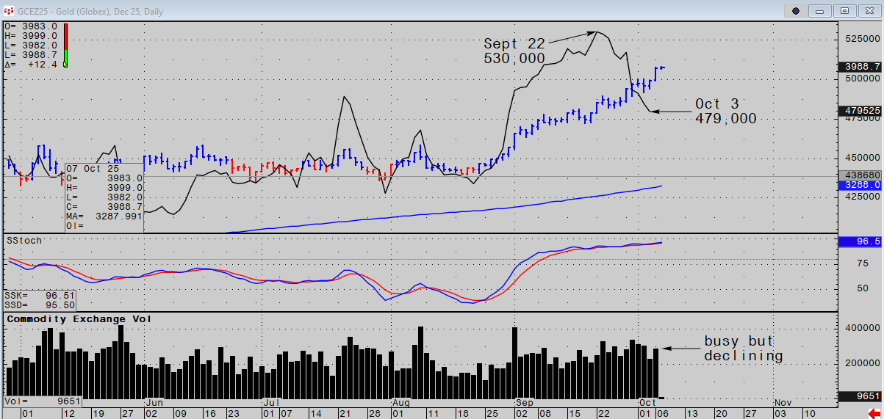
Task: Click the Δ= +12.4 net change readout
Action: (32, 65)
